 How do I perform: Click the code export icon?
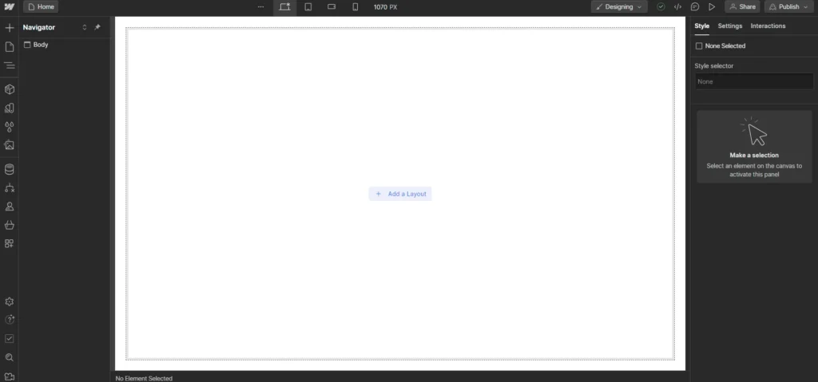click(677, 6)
